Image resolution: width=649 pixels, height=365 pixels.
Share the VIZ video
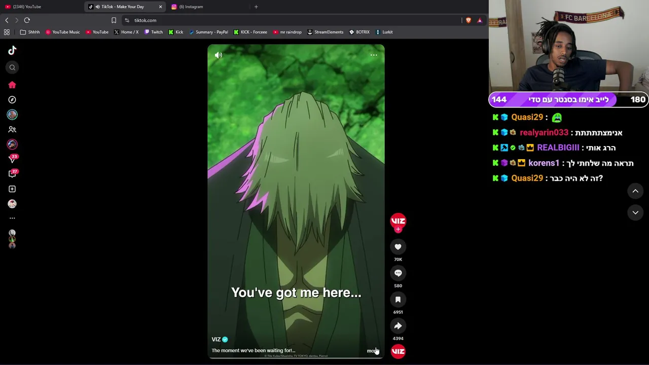point(398,326)
